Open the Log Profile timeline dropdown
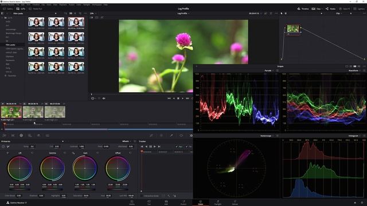Viewport: 367px width, 206px height. pos(183,14)
